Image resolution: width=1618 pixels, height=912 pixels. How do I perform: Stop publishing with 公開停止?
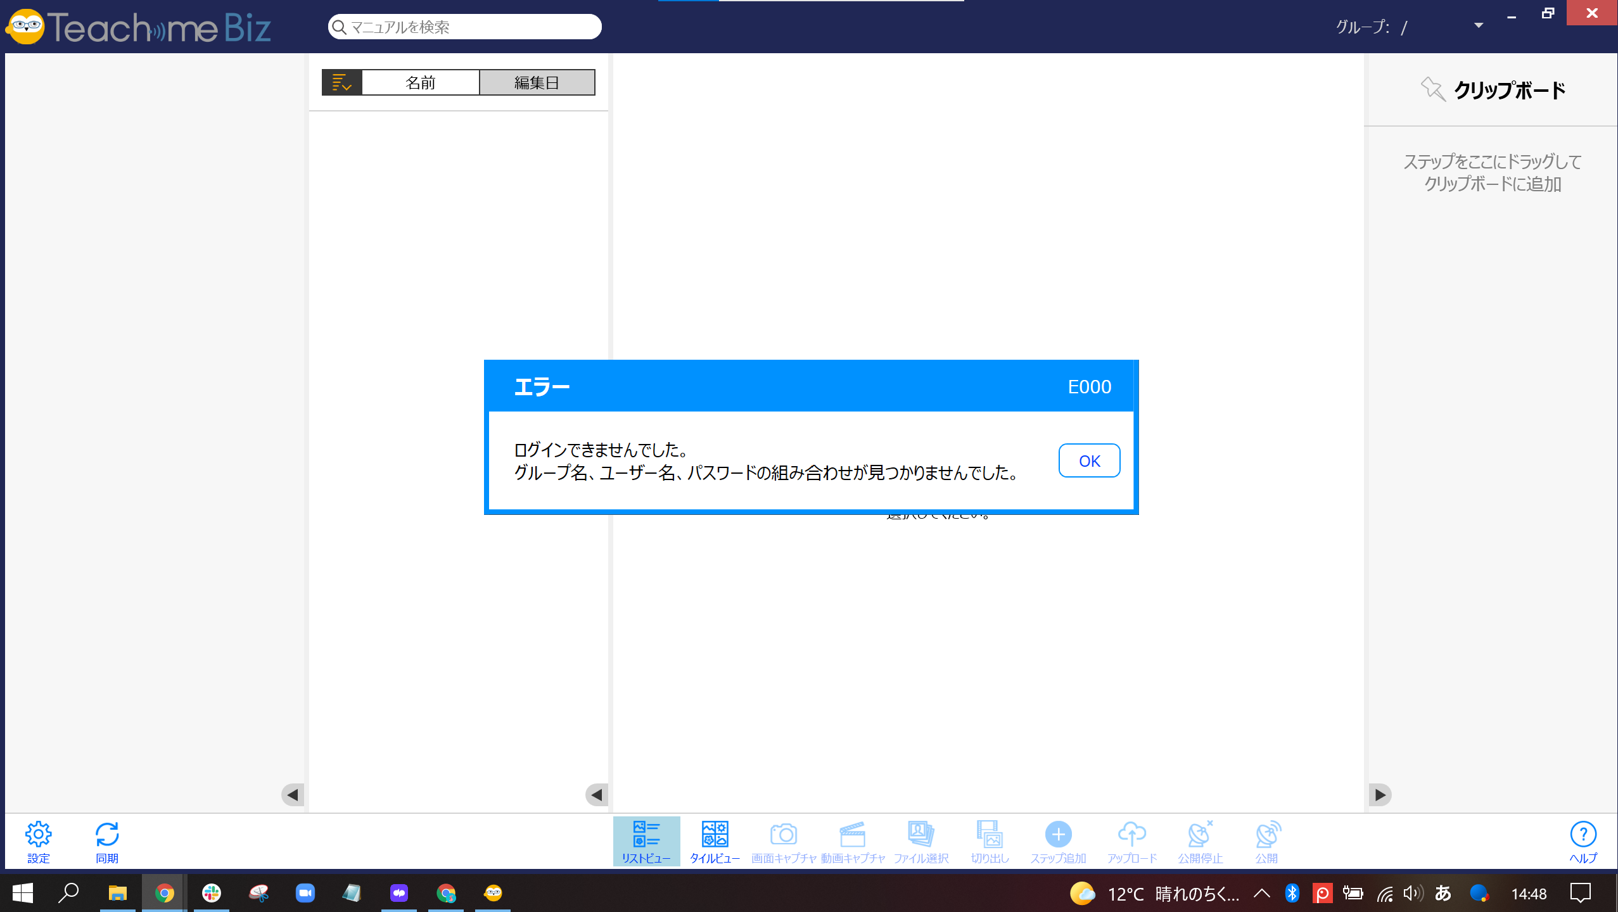[1201, 840]
